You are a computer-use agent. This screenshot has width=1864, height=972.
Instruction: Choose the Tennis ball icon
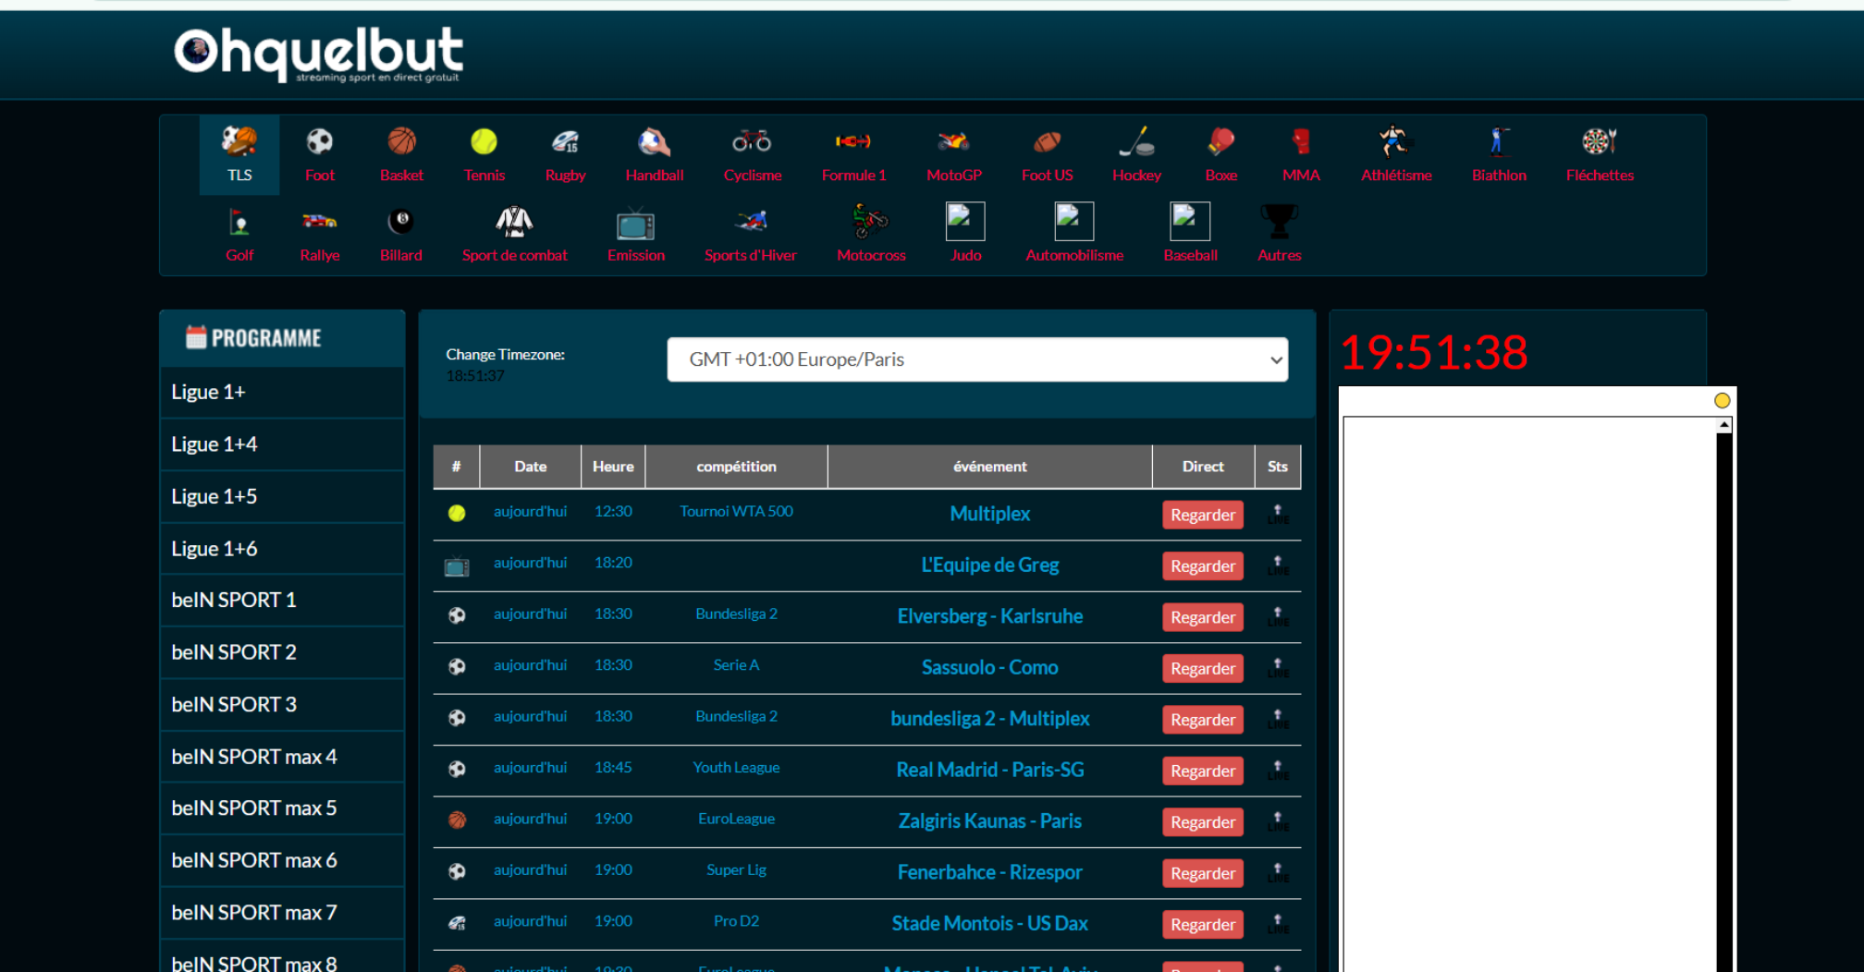[x=484, y=142]
